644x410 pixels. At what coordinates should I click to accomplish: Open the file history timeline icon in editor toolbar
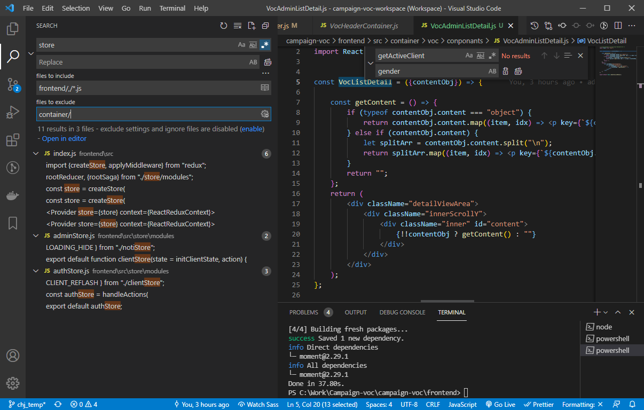pyautogui.click(x=534, y=25)
